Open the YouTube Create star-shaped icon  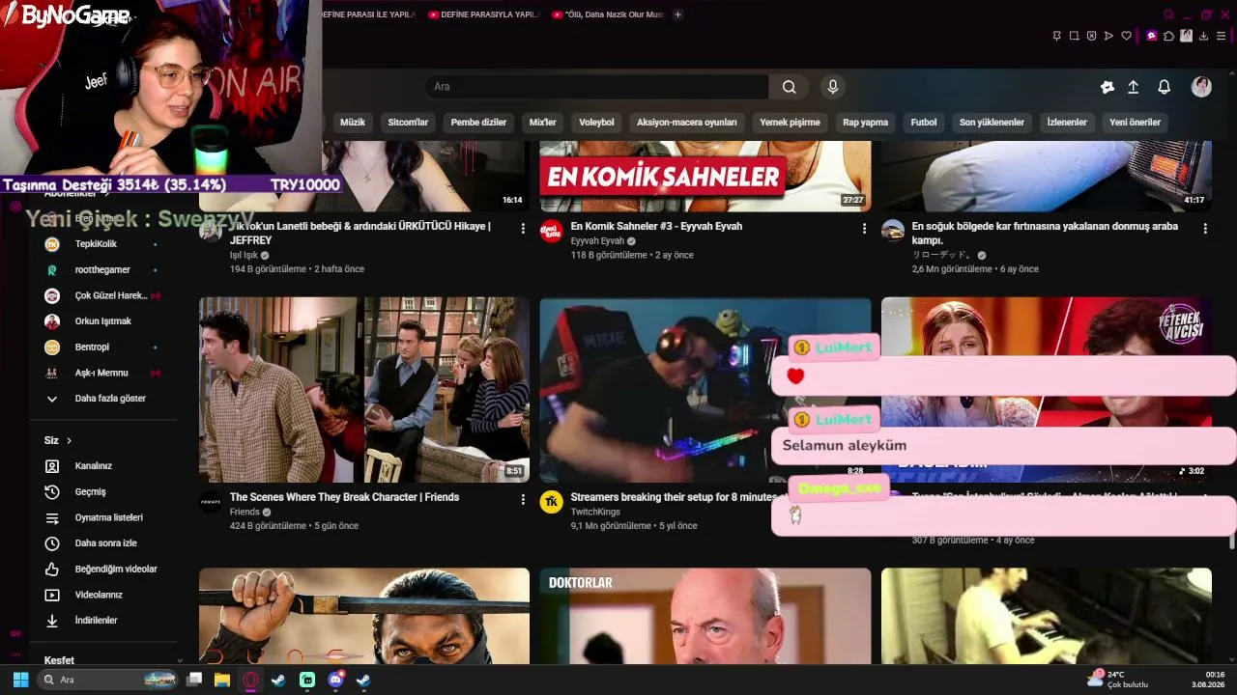click(1108, 87)
